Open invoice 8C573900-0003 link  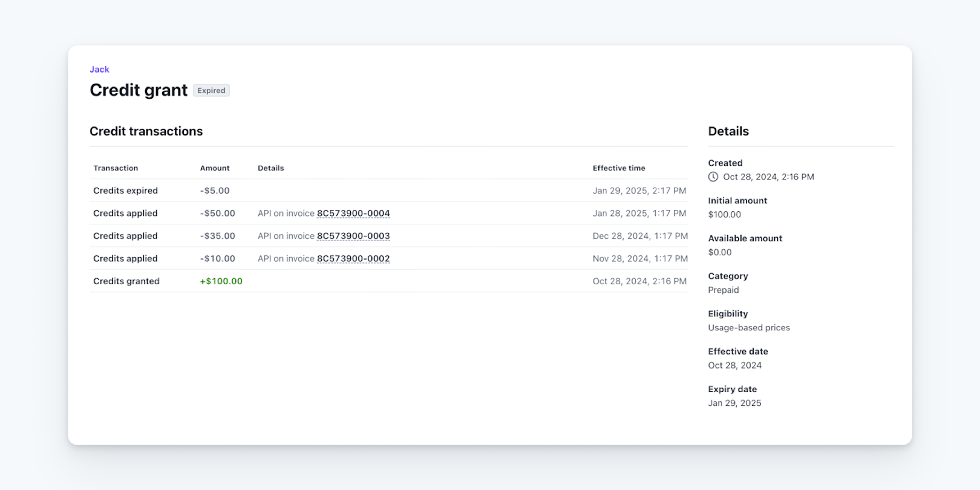(x=353, y=236)
